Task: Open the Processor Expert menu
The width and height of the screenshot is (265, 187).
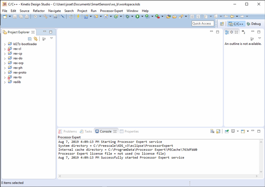Action: (x=111, y=11)
